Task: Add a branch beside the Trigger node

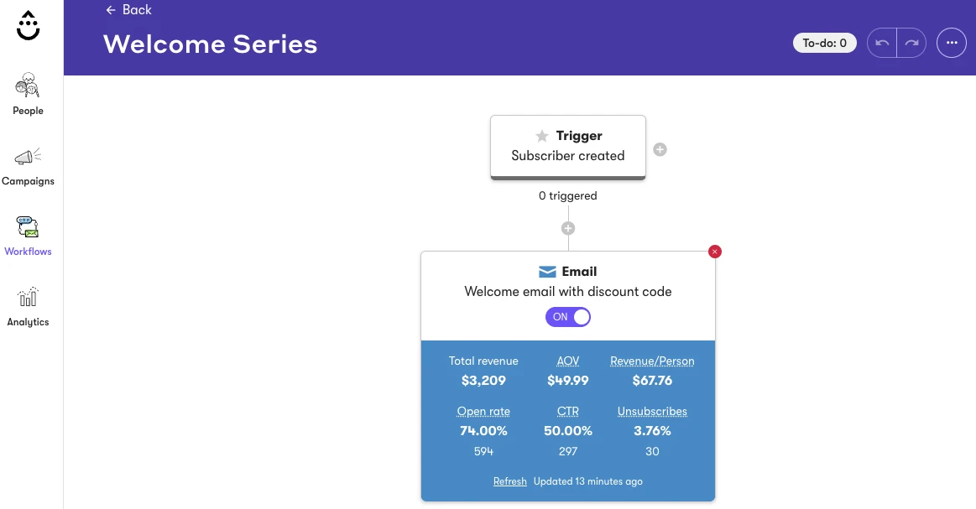Action: [x=660, y=150]
